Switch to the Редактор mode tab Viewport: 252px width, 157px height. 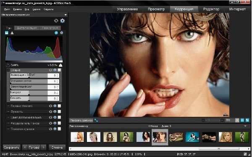[211, 9]
